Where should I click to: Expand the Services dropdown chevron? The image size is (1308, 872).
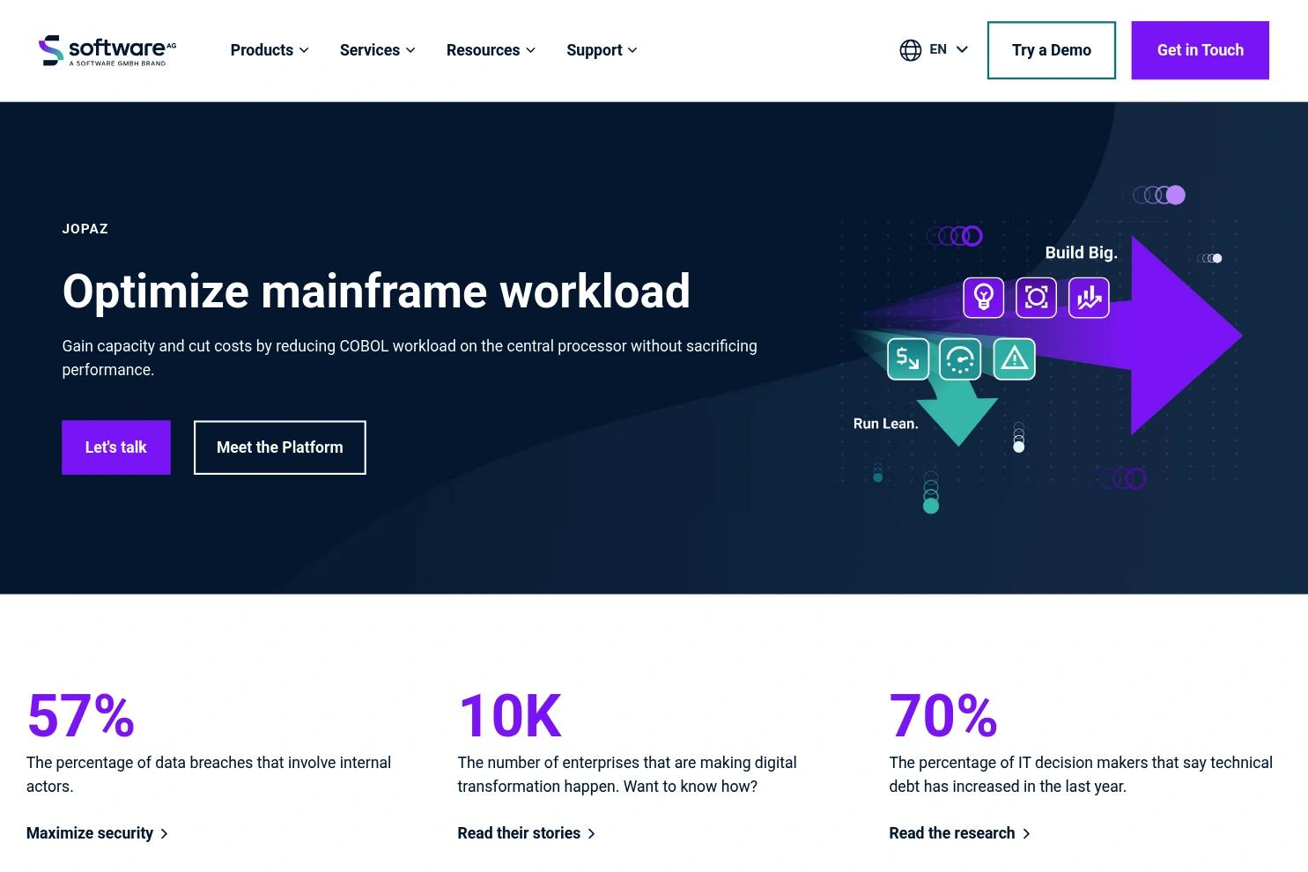tap(410, 50)
